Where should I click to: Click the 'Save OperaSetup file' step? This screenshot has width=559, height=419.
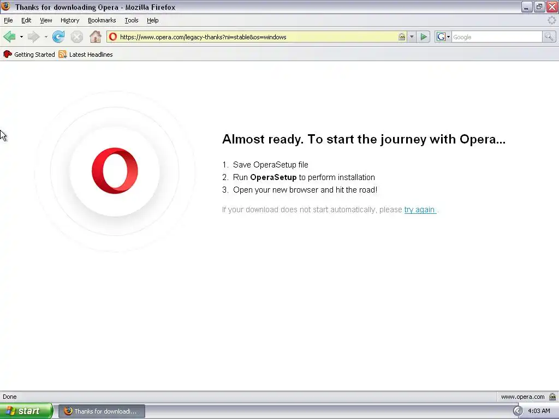(270, 165)
